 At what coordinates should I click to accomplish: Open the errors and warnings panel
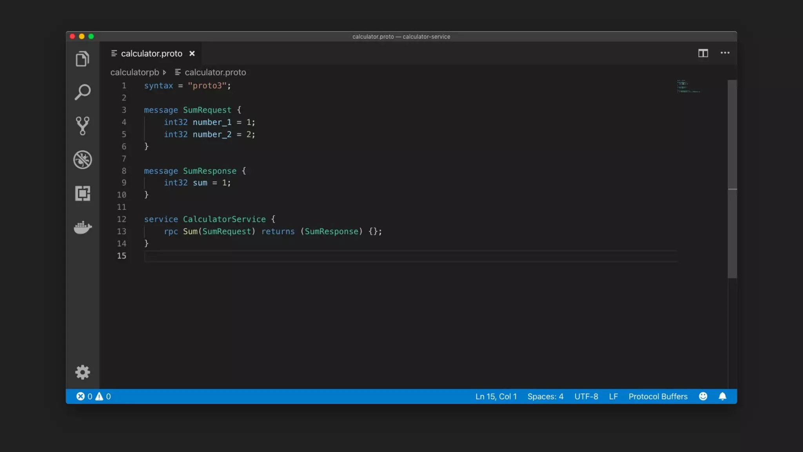tap(93, 396)
